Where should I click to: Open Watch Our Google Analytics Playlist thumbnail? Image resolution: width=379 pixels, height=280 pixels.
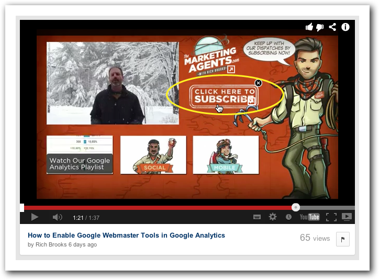[80, 154]
